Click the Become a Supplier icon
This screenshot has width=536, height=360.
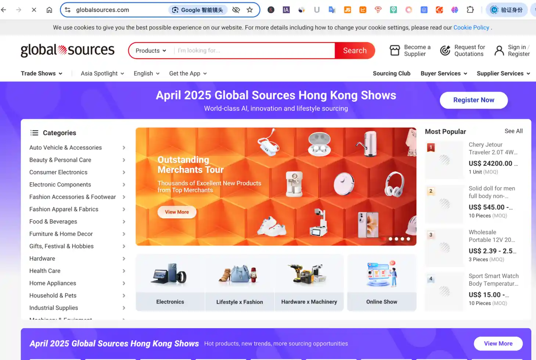click(395, 50)
